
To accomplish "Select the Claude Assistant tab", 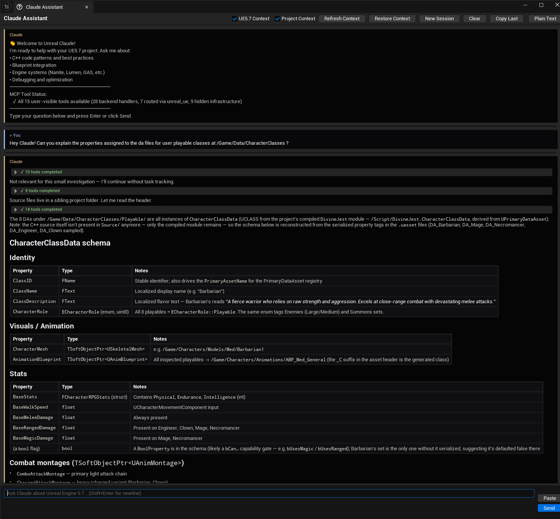I will [53, 7].
